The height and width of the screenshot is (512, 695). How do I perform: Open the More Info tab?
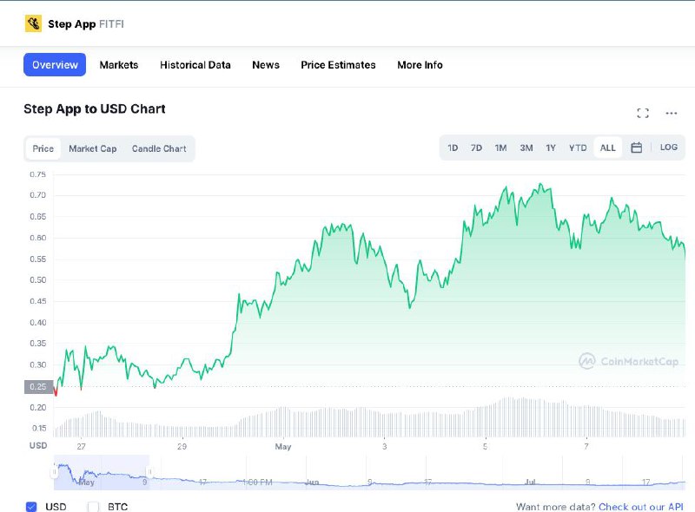(x=420, y=65)
